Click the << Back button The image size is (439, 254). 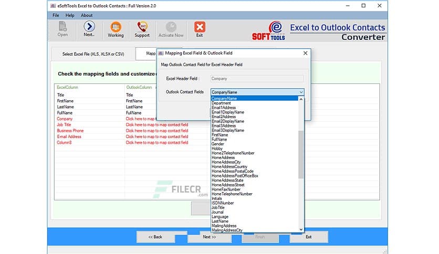click(155, 237)
